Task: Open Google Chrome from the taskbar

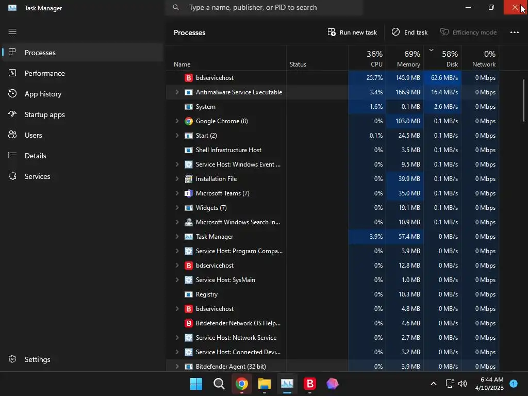Action: [x=242, y=384]
